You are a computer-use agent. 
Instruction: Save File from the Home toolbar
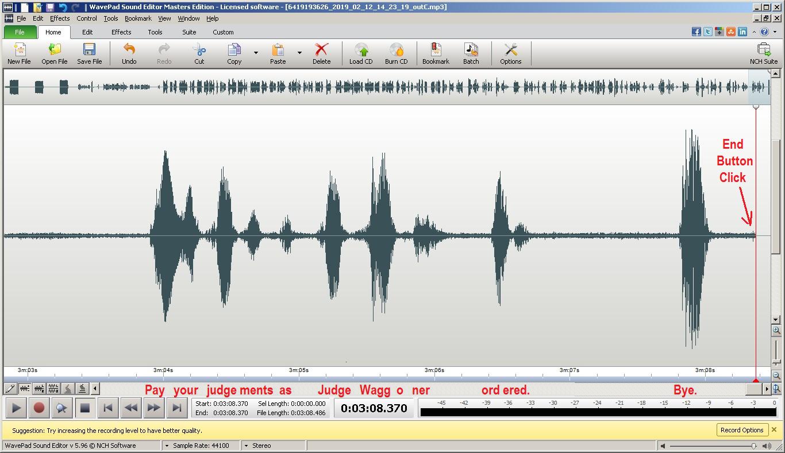point(89,53)
